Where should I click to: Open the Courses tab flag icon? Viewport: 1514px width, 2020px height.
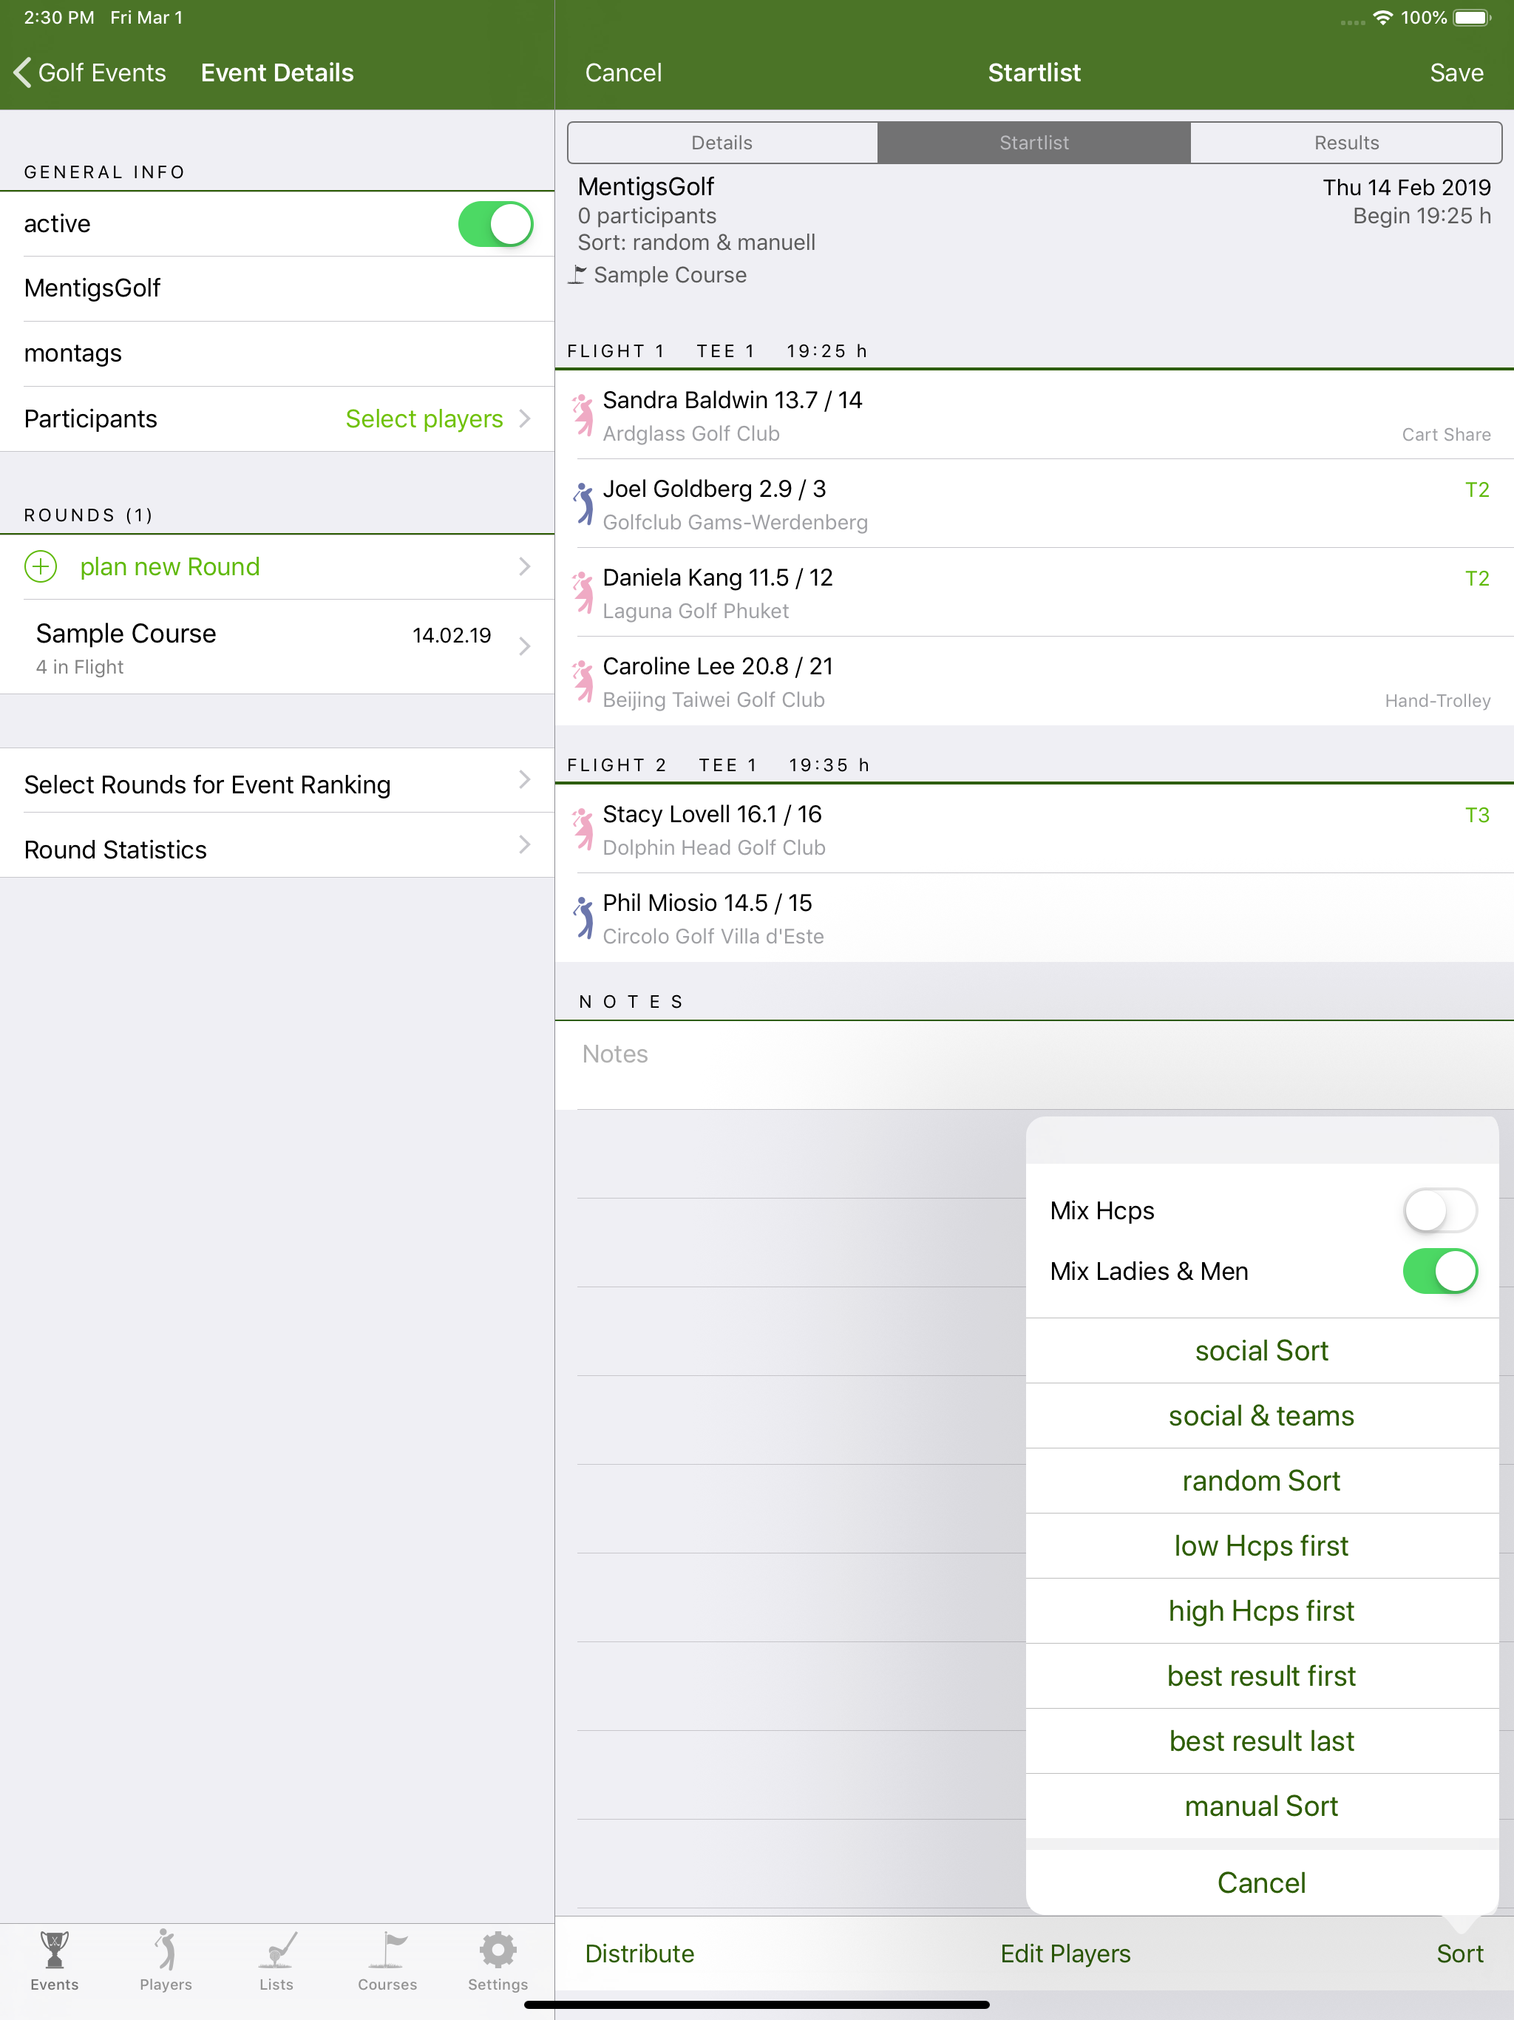pyautogui.click(x=387, y=1950)
